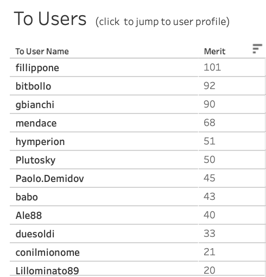Open conilmionome user profile
The image size is (266, 277).
48,253
